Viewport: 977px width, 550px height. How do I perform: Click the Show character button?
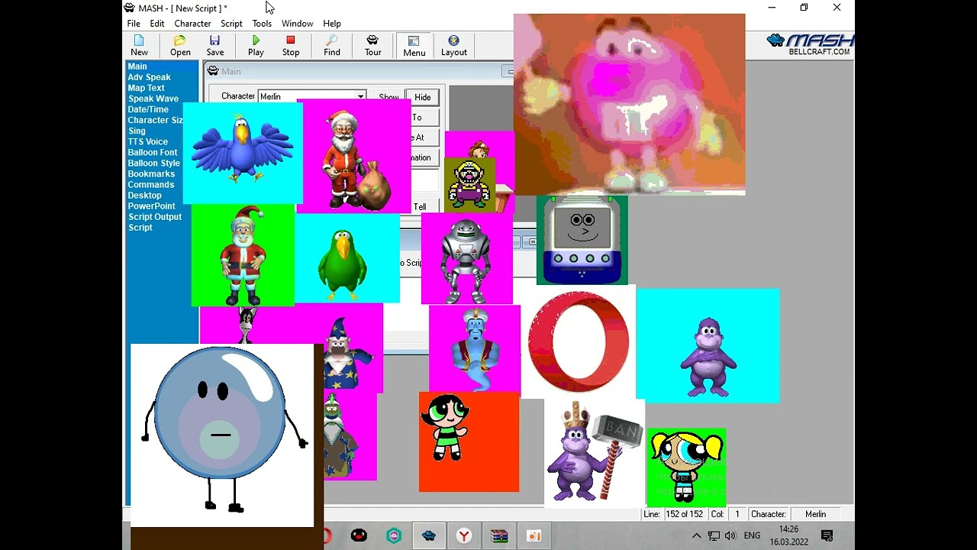pos(389,97)
